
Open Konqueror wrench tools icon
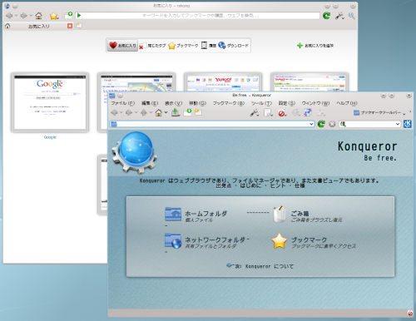click(254, 112)
